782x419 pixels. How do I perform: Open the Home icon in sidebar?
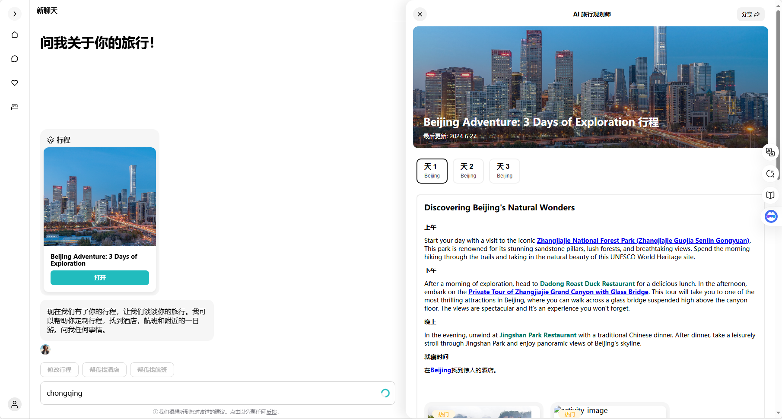click(x=15, y=35)
